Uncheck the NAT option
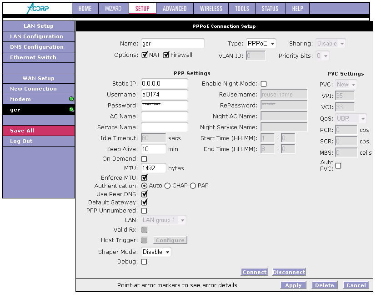 click(x=145, y=55)
